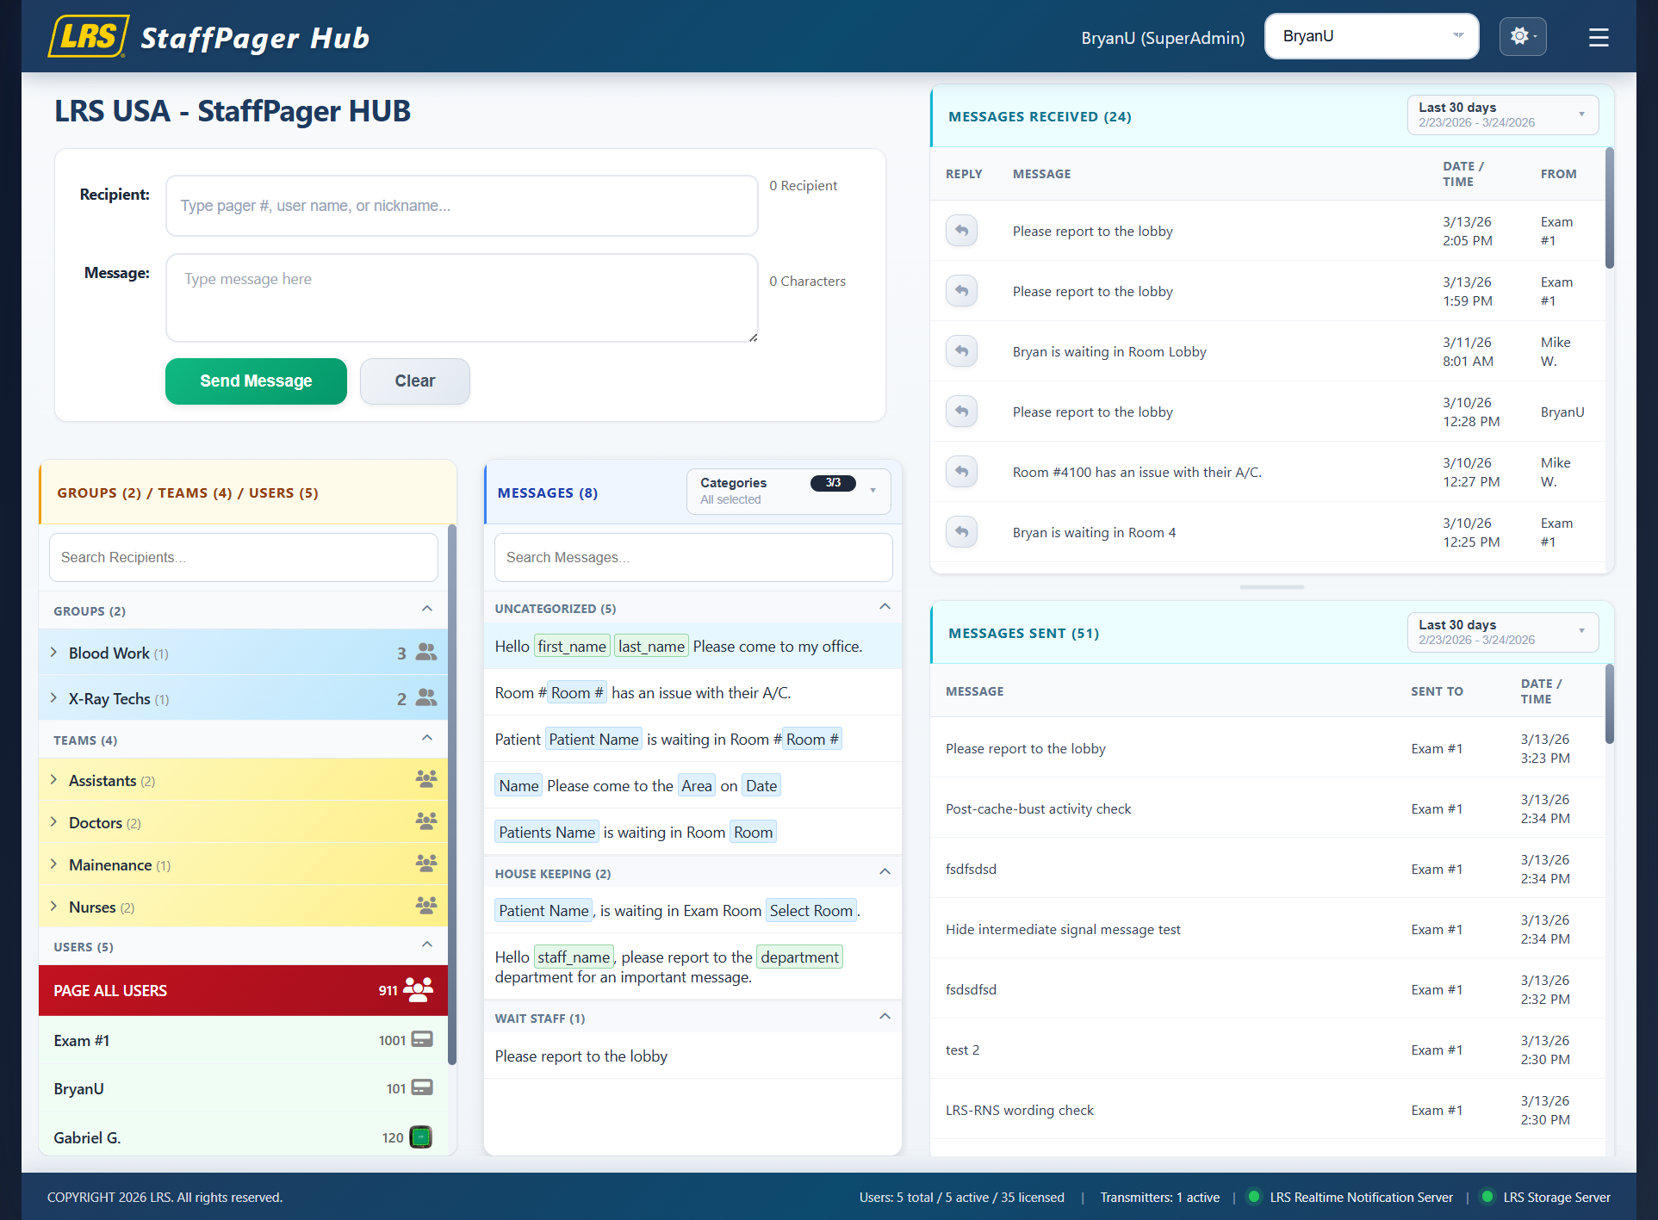Reply to Bryan is waiting in Room 4

click(x=961, y=532)
